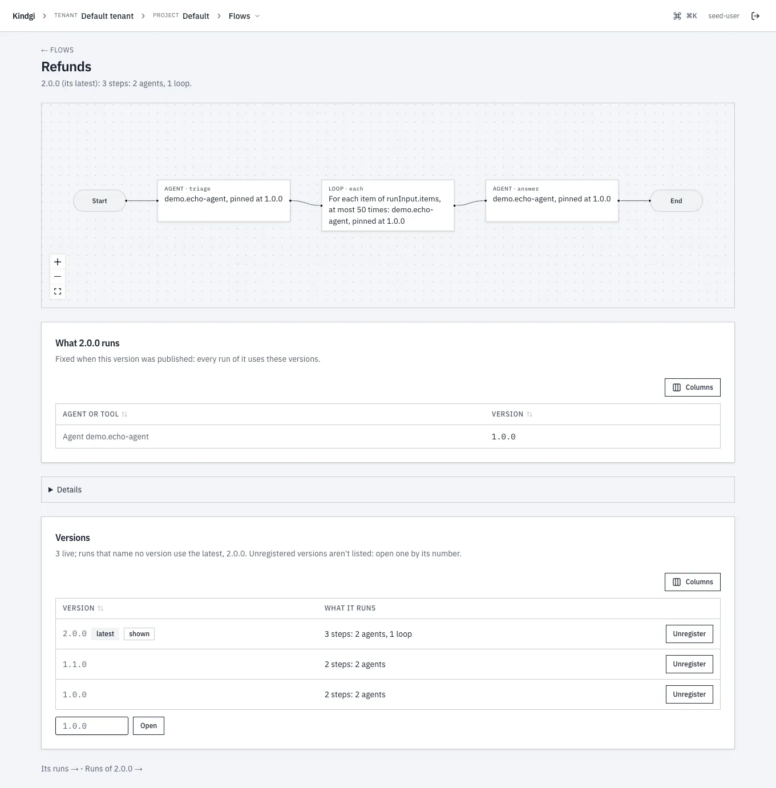
Task: Zoom in on the flow canvas
Action: coord(58,262)
